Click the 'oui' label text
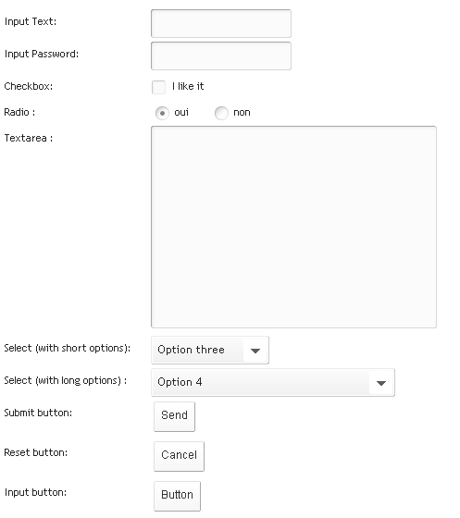 coord(181,112)
